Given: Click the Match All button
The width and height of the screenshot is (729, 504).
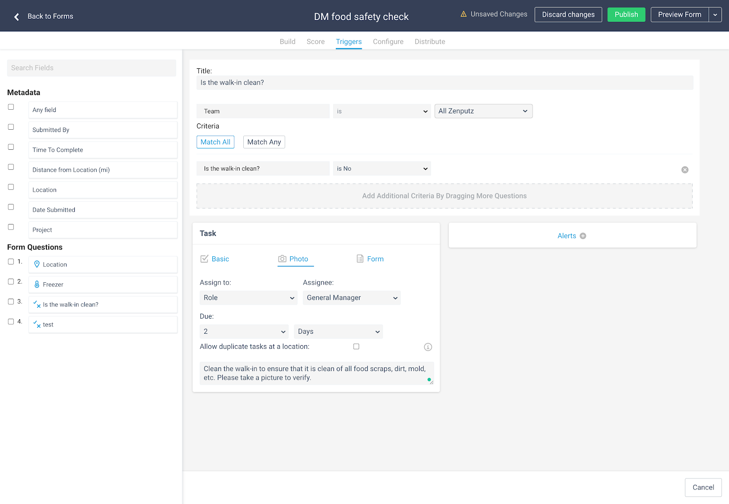Looking at the screenshot, I should click(x=216, y=142).
